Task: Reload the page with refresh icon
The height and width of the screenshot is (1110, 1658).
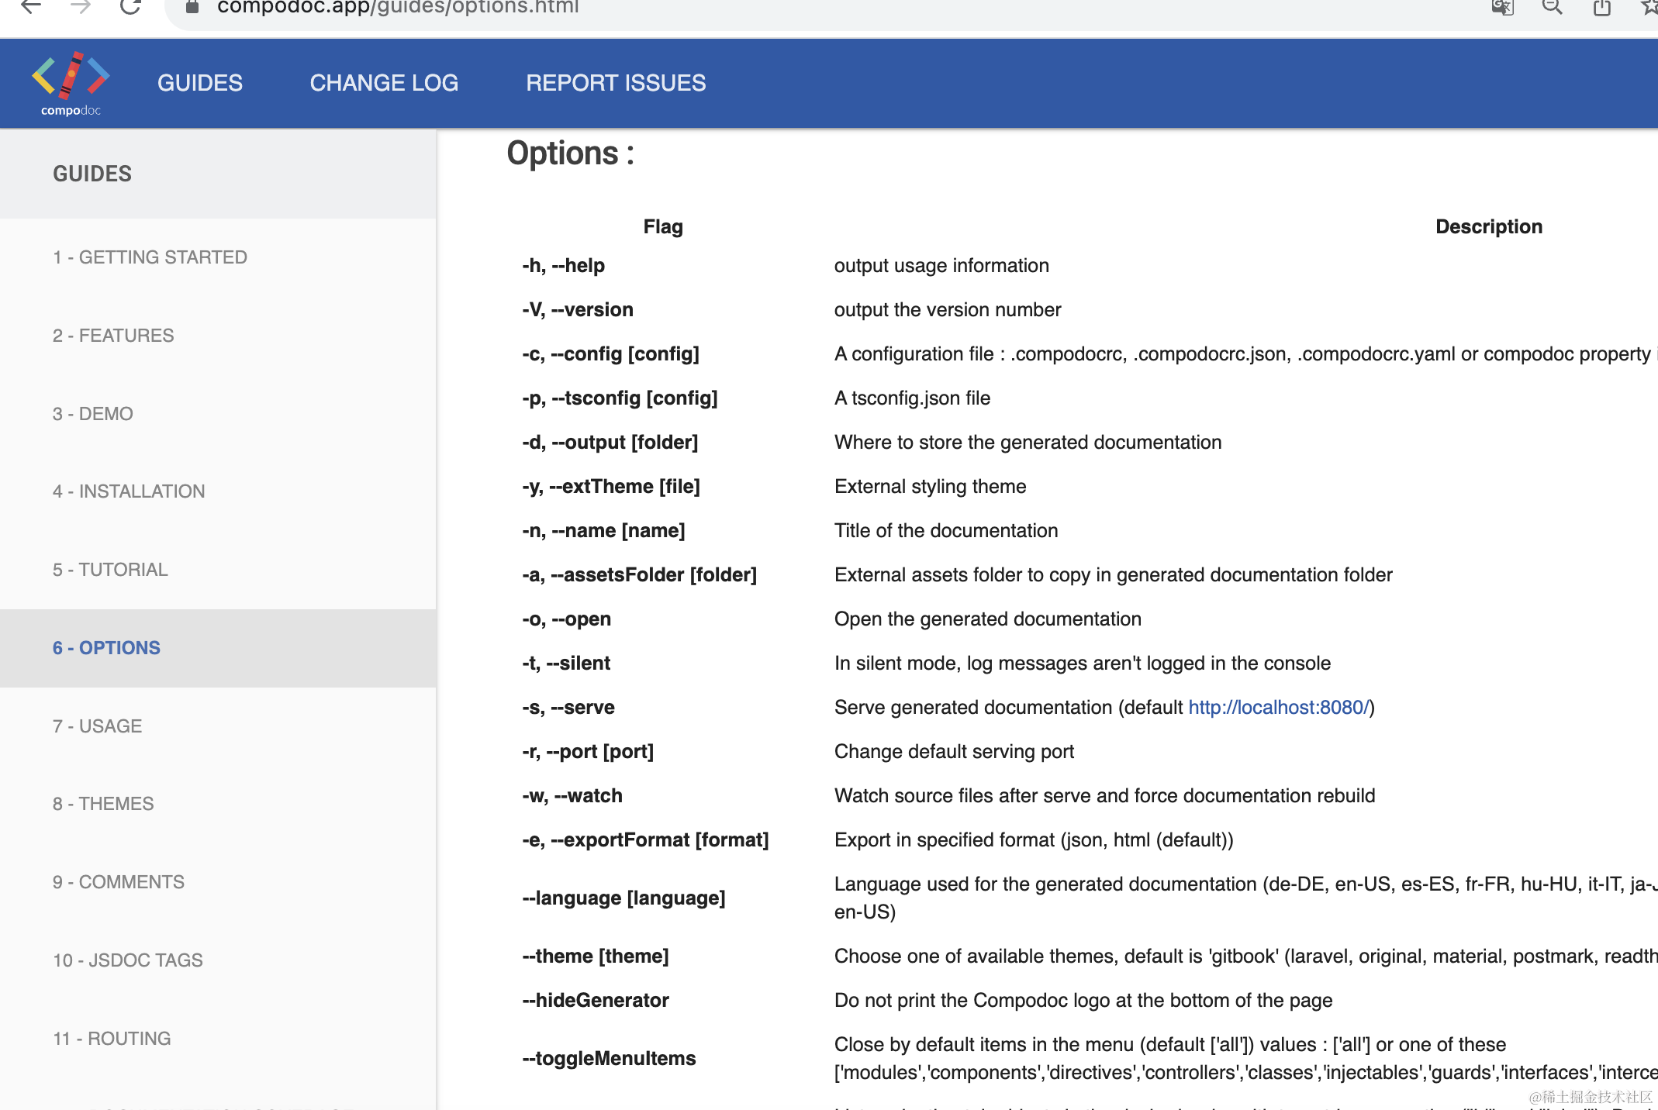Action: click(130, 7)
